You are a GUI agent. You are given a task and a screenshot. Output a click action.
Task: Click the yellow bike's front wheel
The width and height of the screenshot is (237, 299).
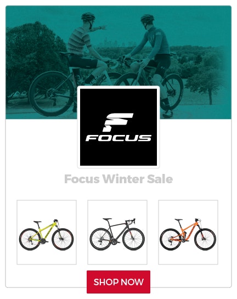coord(63,239)
